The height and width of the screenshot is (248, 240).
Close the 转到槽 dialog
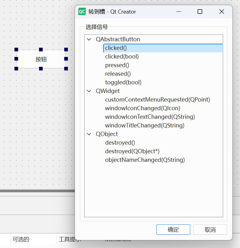[x=222, y=12]
